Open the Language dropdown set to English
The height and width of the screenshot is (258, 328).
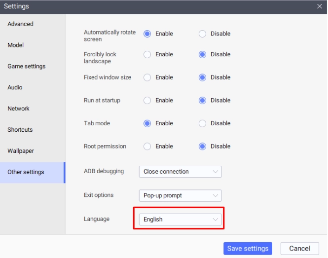(x=180, y=220)
